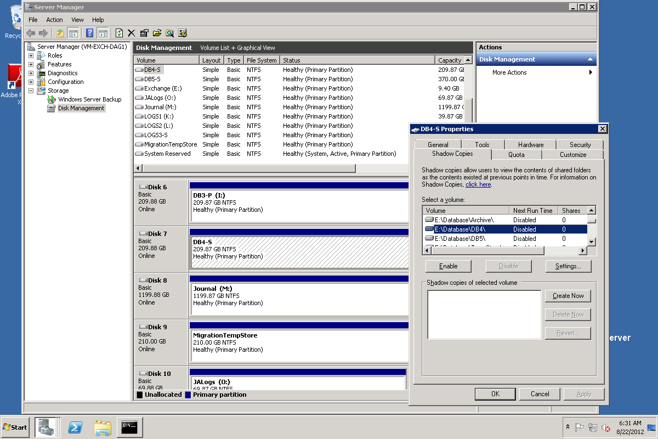The height and width of the screenshot is (439, 658).
Task: Click the Up One Level folder icon
Action: (x=60, y=33)
